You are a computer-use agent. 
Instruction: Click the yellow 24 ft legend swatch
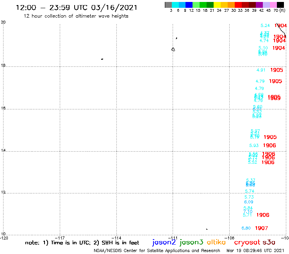(217, 5)
